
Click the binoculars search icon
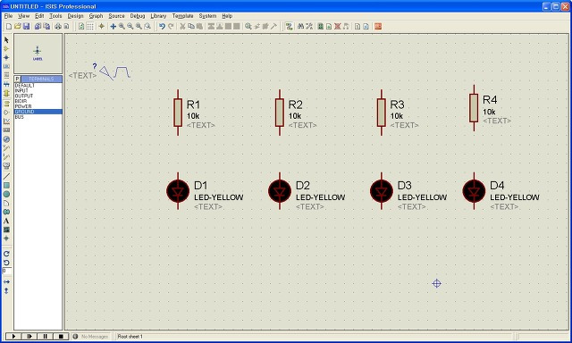point(300,26)
